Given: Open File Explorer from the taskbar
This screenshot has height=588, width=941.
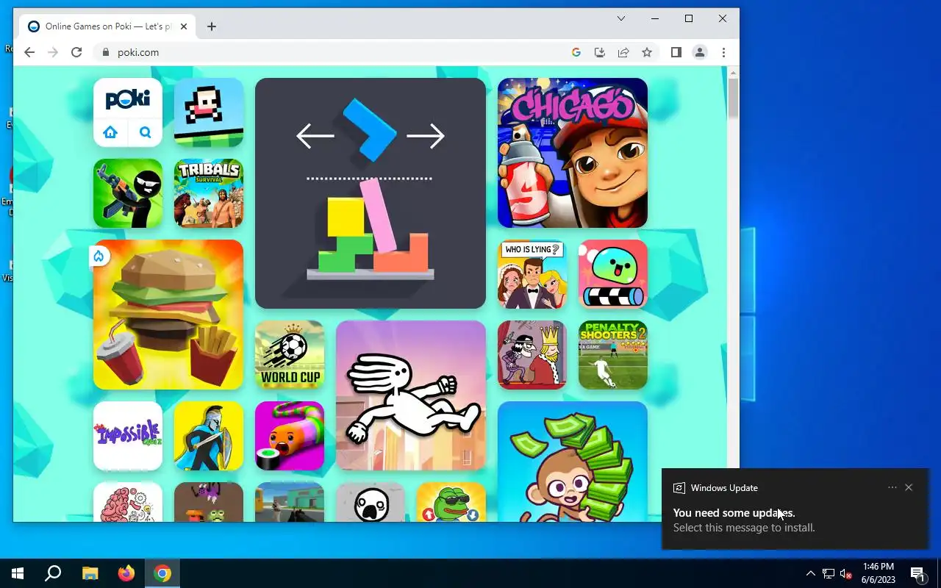Looking at the screenshot, I should [x=90, y=573].
